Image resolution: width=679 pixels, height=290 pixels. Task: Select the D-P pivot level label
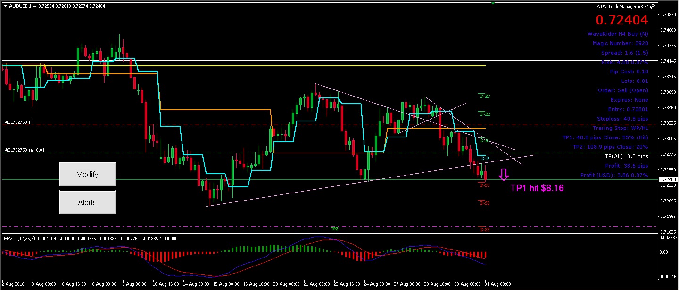(484, 158)
